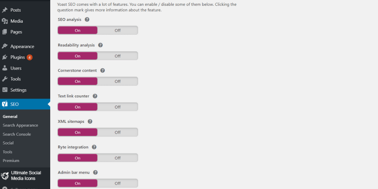
Task: Open the Yoast Premium submenu page
Action: click(x=11, y=161)
